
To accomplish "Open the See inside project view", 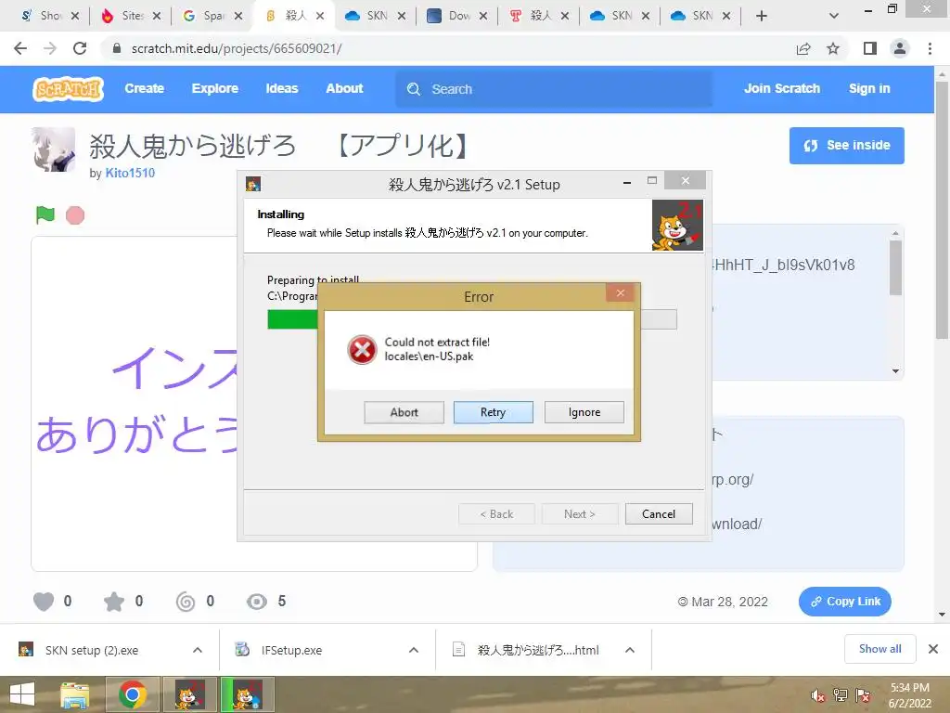I will coord(846,146).
